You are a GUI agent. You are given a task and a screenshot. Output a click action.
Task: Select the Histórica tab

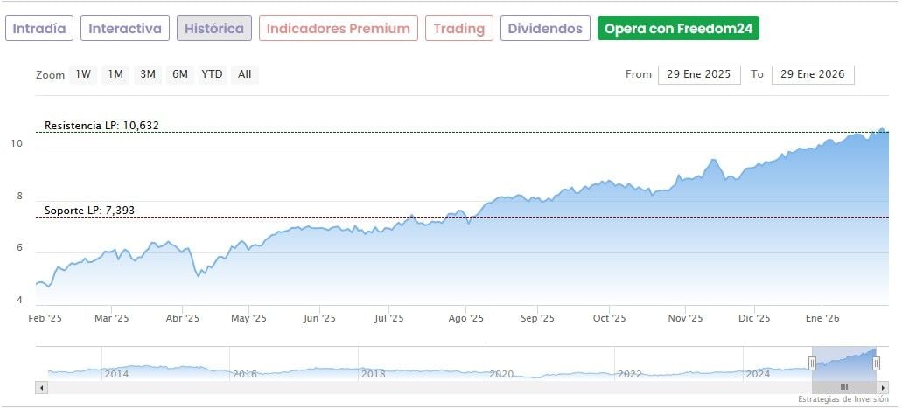tap(214, 28)
